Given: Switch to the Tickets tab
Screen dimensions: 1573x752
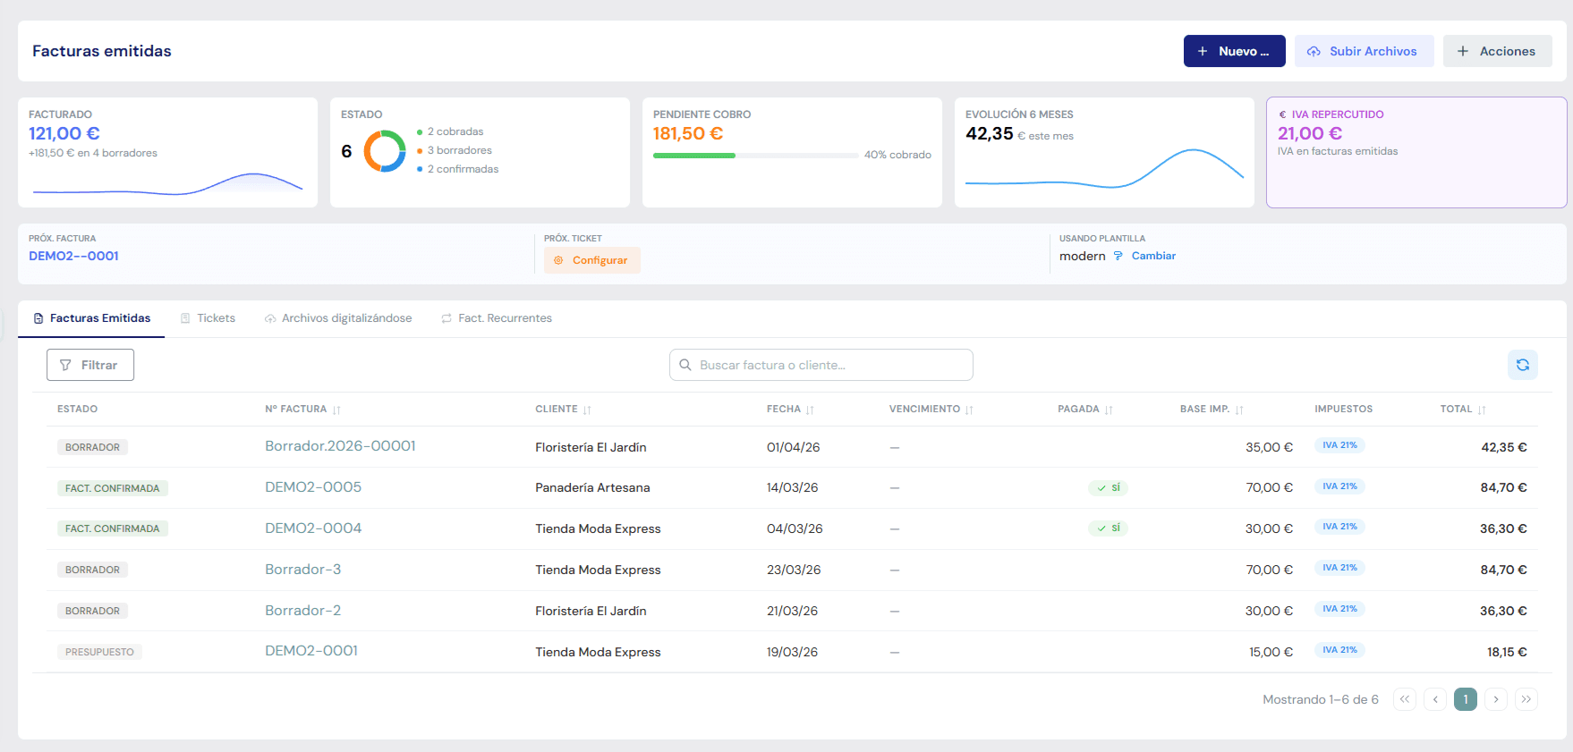Looking at the screenshot, I should click(x=208, y=318).
